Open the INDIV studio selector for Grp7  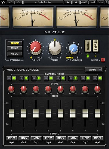[x=85, y=138]
